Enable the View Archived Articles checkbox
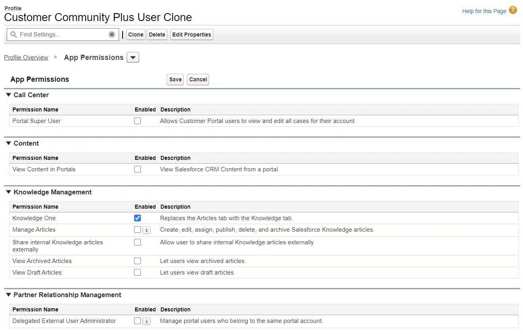 coord(137,261)
